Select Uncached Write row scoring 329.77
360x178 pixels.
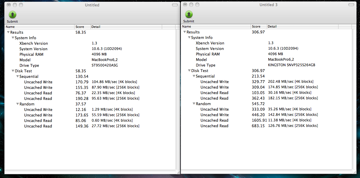267,82
